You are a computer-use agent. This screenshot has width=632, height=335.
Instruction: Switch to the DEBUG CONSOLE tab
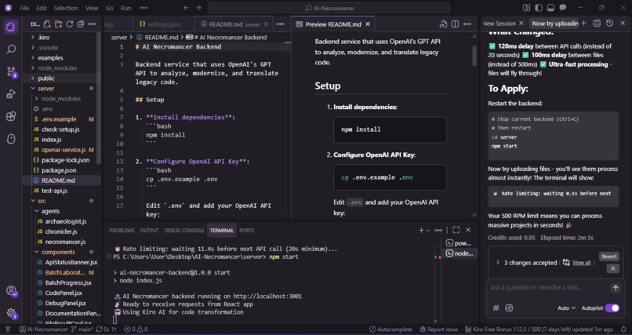[184, 230]
